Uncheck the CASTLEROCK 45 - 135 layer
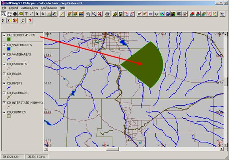The image size is (229, 160). (x=4, y=35)
